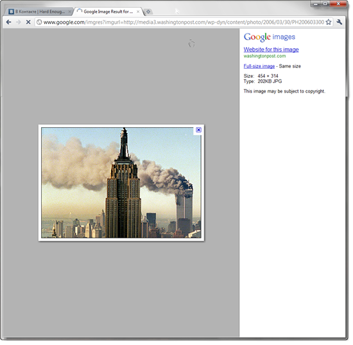
Task: Click the skyline photo thumbnail
Action: (x=121, y=182)
